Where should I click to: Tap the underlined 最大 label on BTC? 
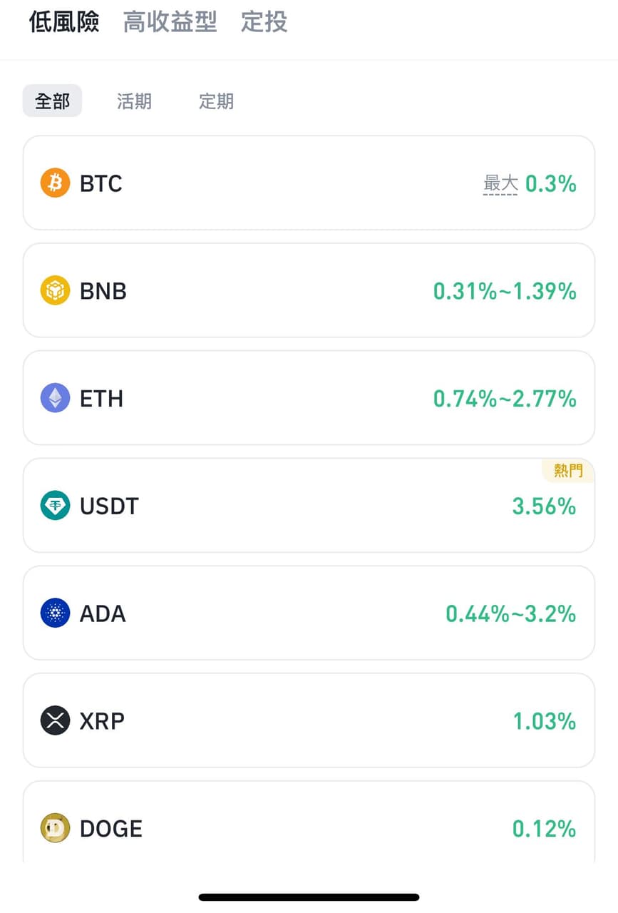point(500,184)
